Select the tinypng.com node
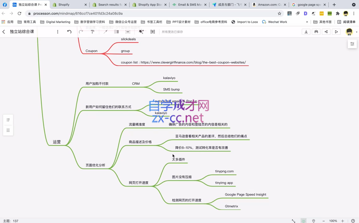This screenshot has width=359, height=223. [x=224, y=171]
